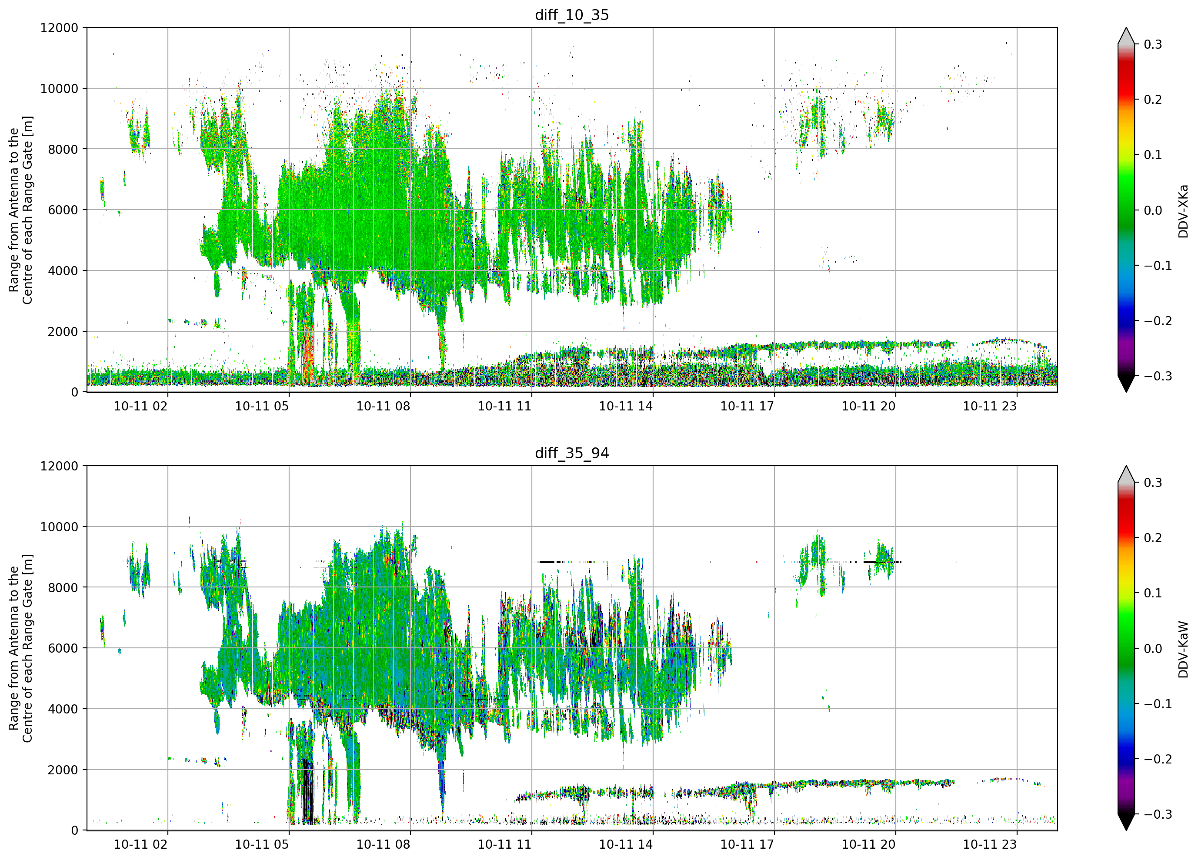The width and height of the screenshot is (1198, 860).
Task: Click the DDV-XKa colorbar gradient
Action: pos(1126,210)
